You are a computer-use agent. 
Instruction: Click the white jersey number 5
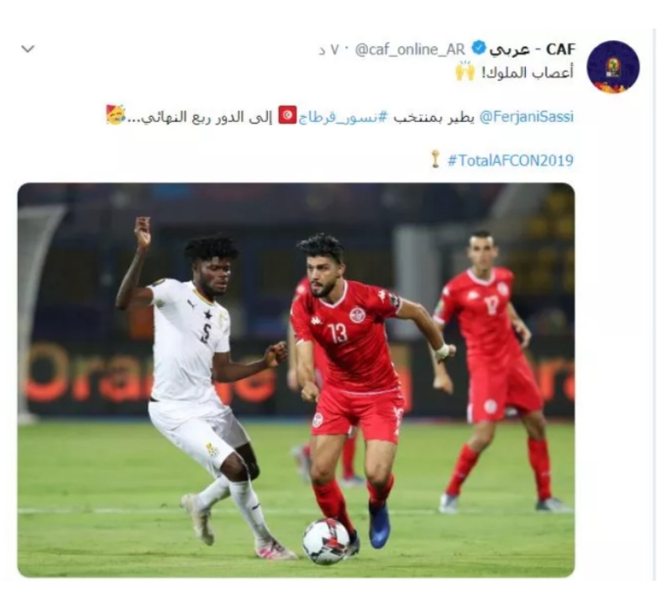pos(206,333)
